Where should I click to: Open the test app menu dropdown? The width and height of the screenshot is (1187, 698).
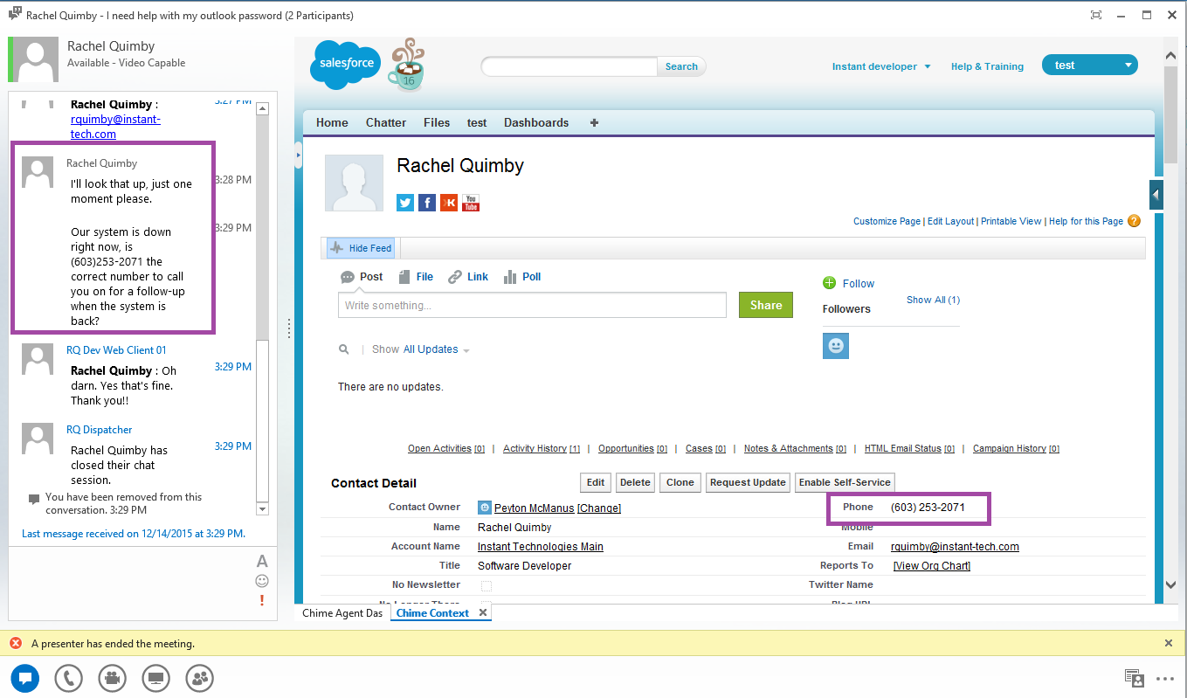point(1090,66)
